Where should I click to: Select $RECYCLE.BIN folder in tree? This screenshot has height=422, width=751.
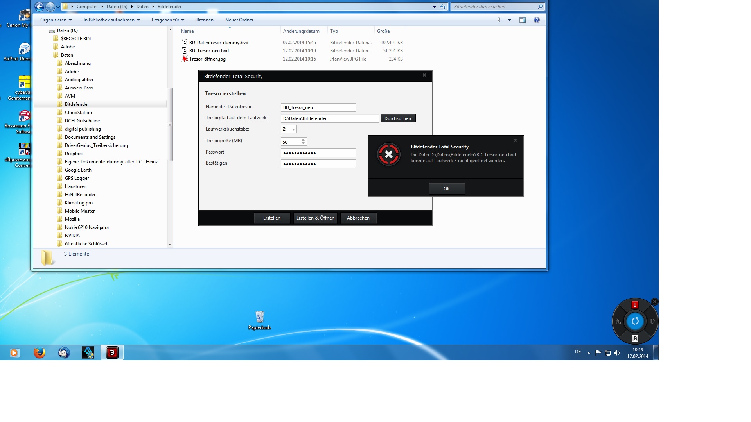(76, 39)
